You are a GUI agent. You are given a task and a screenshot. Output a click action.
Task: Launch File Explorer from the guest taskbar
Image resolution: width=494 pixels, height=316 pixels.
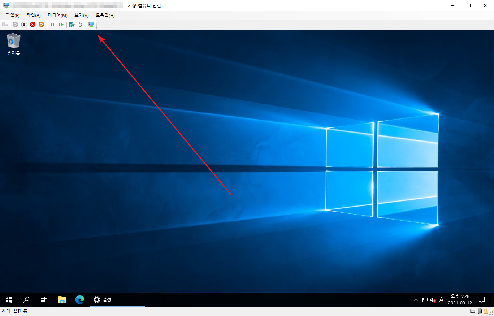62,300
